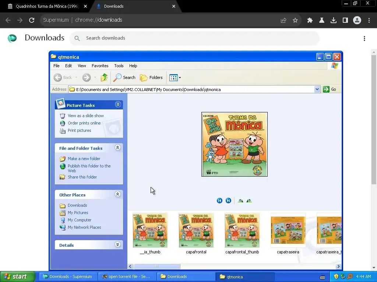Switch to Downloads folder taskbar item
This screenshot has width=377, height=282.
(x=186, y=276)
